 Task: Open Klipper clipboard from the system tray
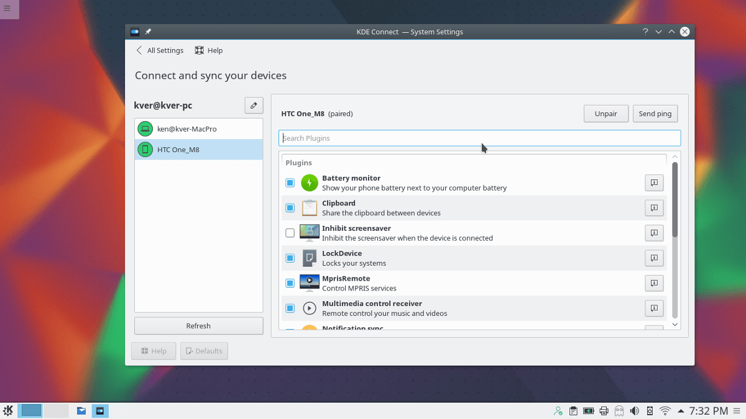(573, 410)
